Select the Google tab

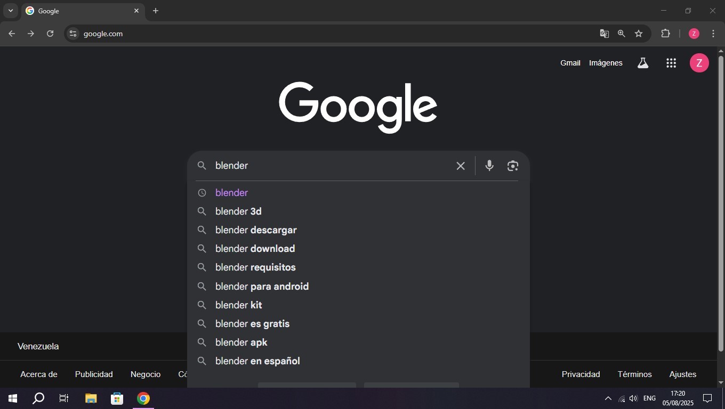tap(83, 11)
